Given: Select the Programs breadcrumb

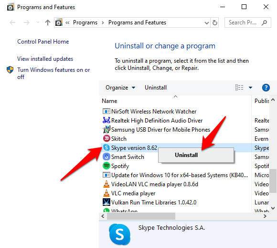Looking at the screenshot, I should (85, 23).
